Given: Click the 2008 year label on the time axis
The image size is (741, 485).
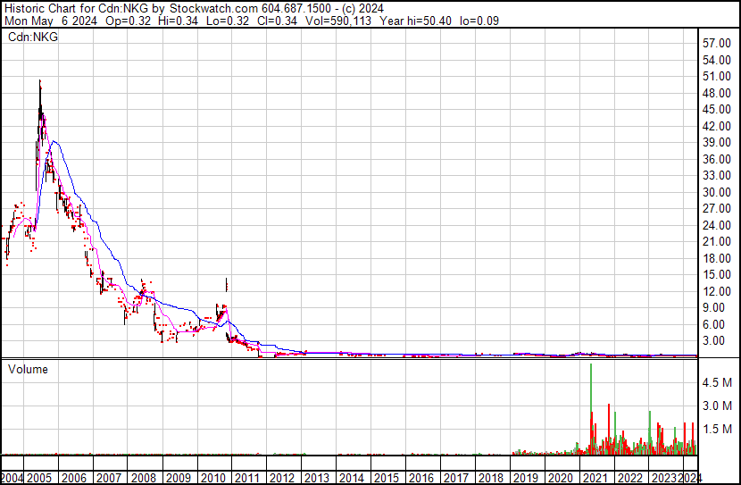Looking at the screenshot, I should (x=143, y=478).
